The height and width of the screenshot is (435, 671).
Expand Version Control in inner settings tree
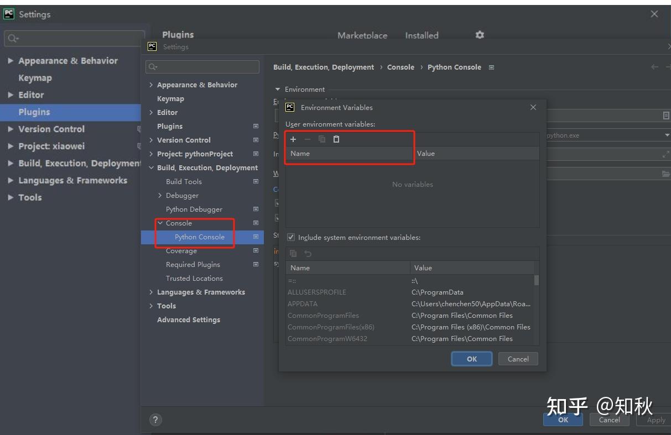(152, 140)
